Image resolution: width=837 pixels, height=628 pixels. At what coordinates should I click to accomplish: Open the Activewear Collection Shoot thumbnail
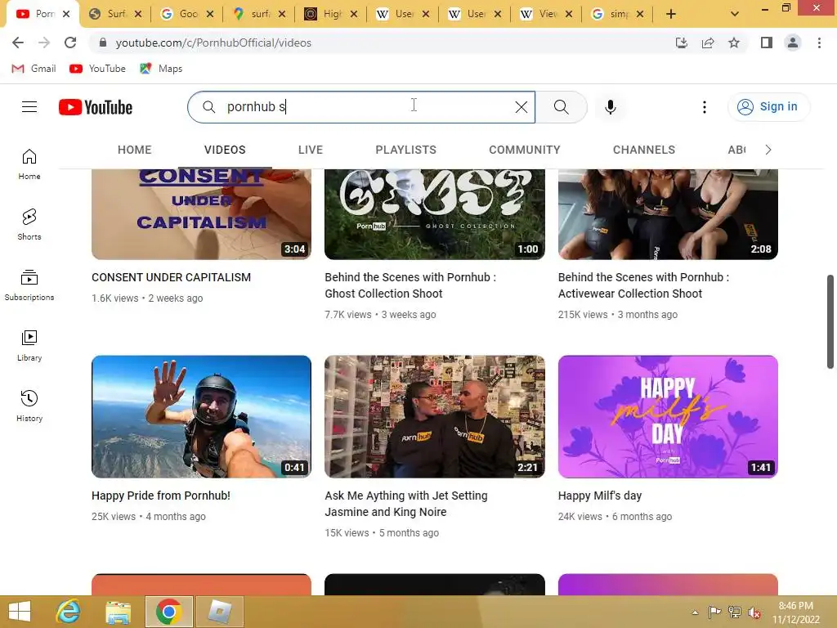pyautogui.click(x=668, y=214)
